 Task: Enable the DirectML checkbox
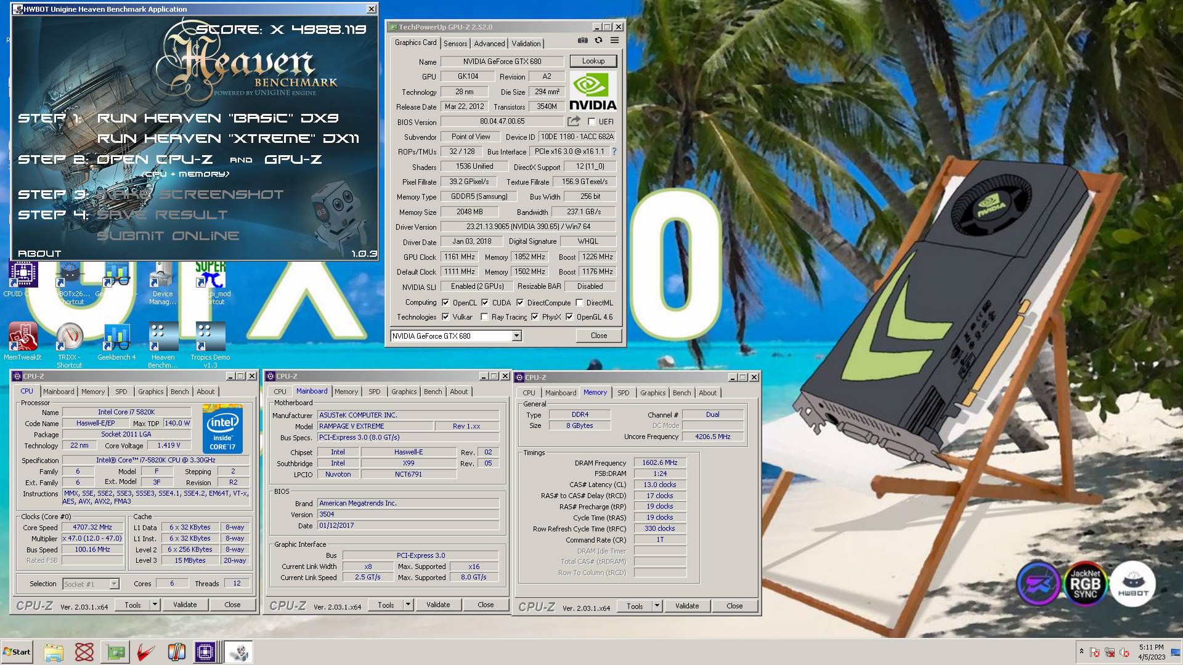tap(579, 303)
